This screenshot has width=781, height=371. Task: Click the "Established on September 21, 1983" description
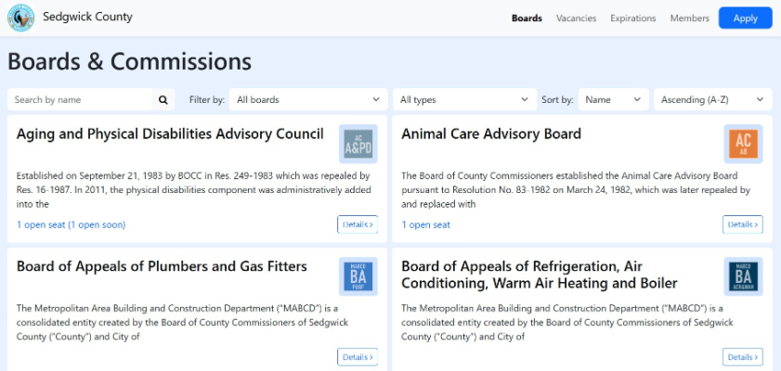(194, 189)
